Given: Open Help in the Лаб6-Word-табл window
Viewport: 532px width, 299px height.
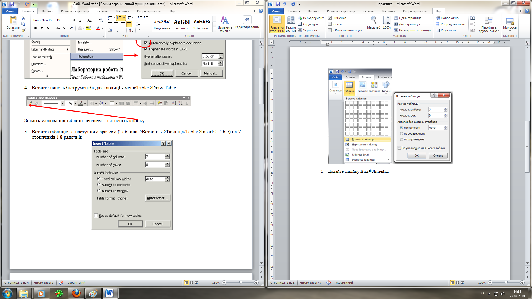Looking at the screenshot, I should (x=261, y=11).
